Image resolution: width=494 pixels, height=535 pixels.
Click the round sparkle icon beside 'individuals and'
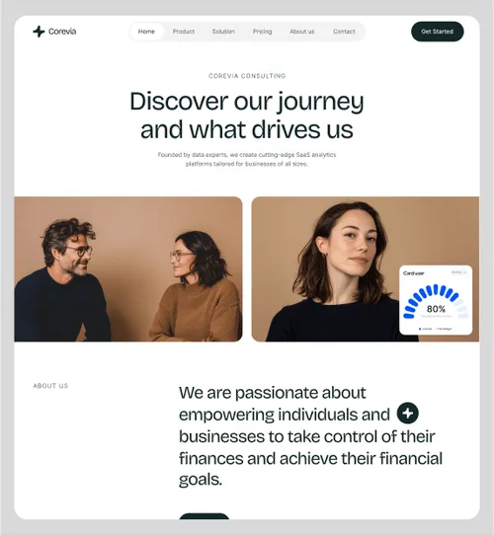click(408, 414)
